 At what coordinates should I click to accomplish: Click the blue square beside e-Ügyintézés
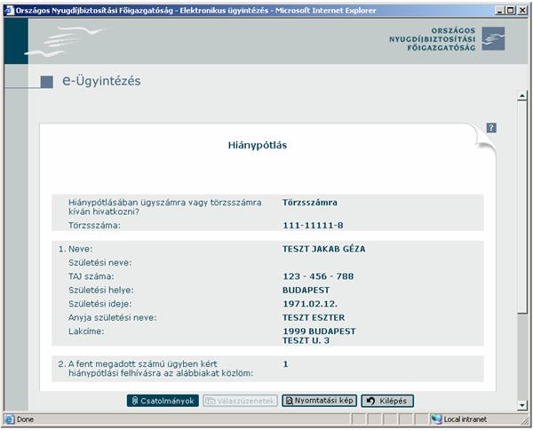click(x=46, y=82)
